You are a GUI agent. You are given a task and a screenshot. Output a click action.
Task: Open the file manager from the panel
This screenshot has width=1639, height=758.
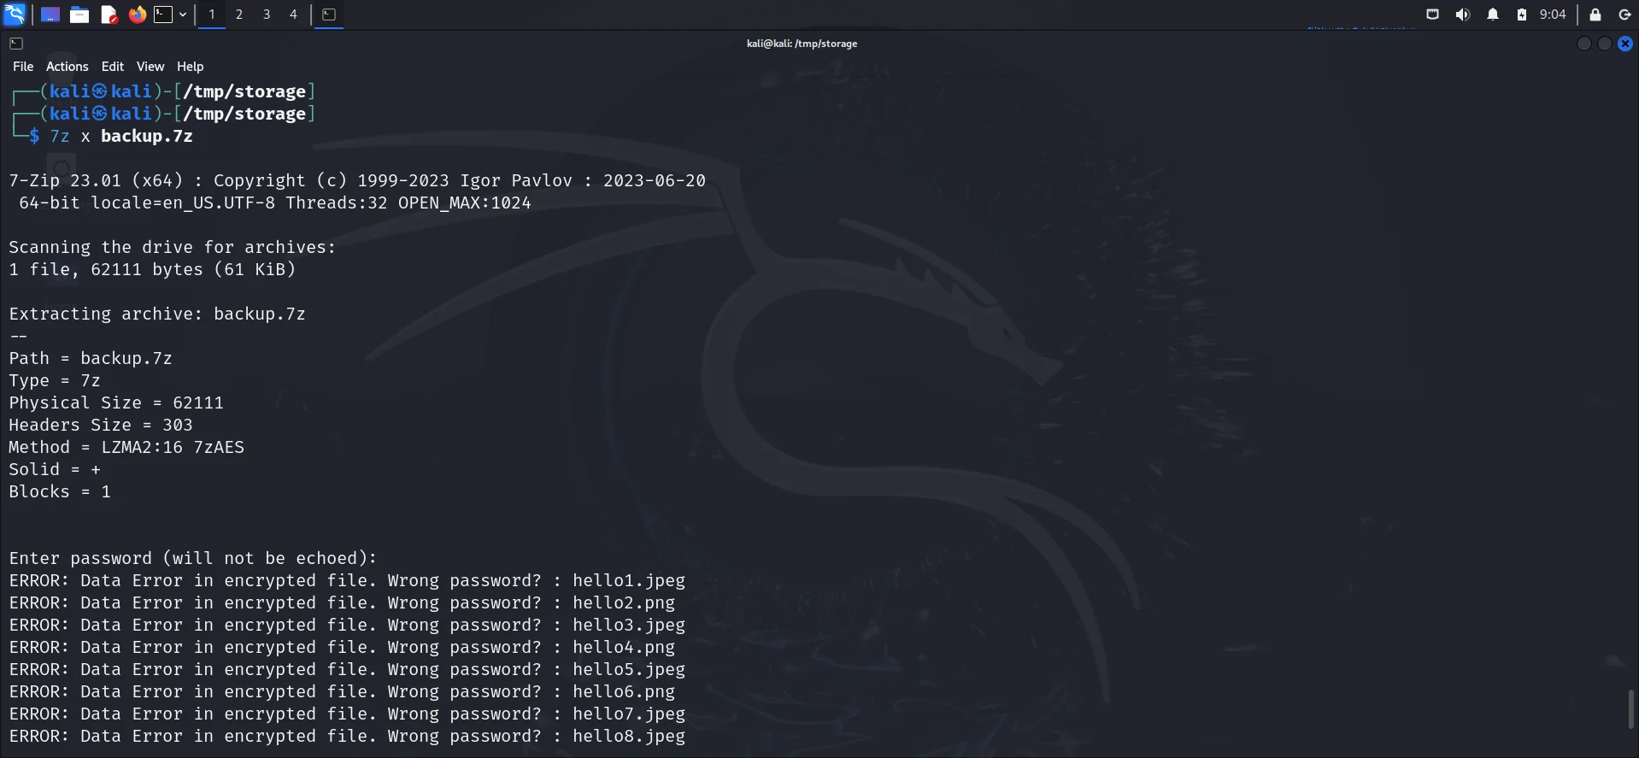79,15
